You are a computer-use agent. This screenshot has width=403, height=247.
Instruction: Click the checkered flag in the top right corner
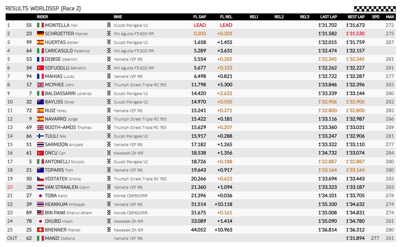point(375,9)
